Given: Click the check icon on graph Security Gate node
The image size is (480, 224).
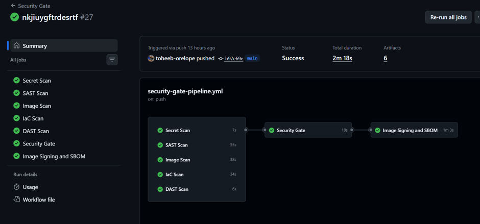Looking at the screenshot, I should point(271,130).
